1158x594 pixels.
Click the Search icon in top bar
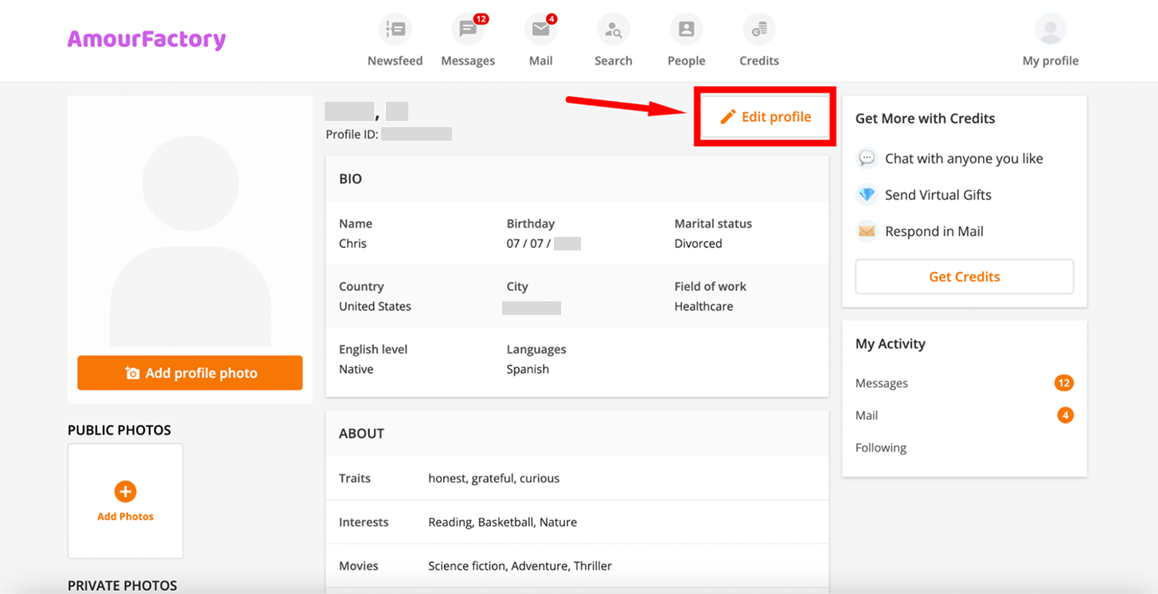tap(613, 30)
